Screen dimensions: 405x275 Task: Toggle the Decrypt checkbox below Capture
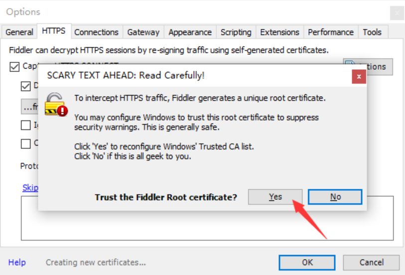pyautogui.click(x=26, y=86)
